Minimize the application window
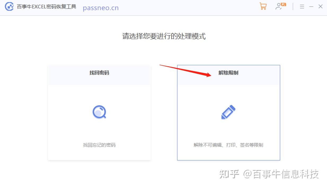The width and height of the screenshot is (327, 187). click(311, 7)
